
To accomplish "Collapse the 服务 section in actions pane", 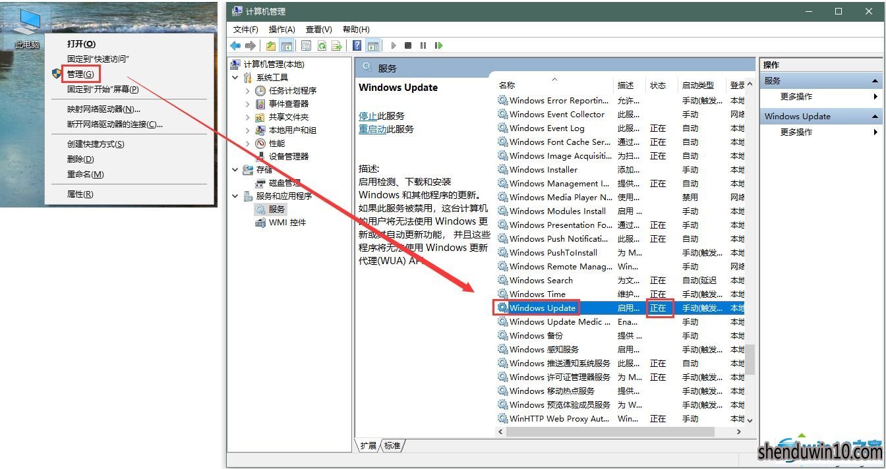I will point(876,80).
